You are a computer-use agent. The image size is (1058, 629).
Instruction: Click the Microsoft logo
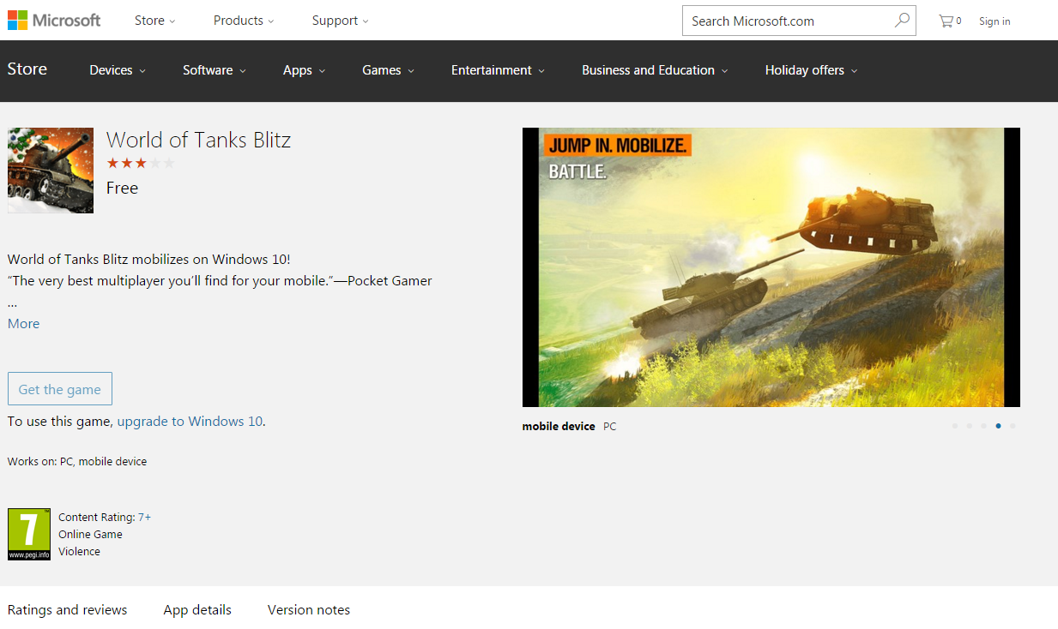(54, 21)
